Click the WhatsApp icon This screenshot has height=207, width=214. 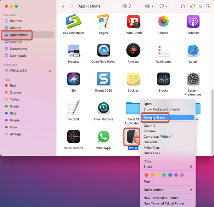pyautogui.click(x=104, y=137)
